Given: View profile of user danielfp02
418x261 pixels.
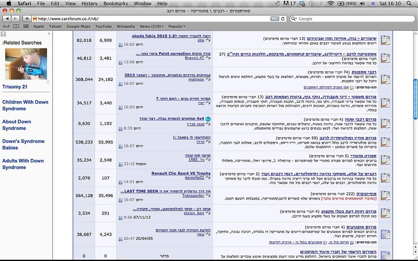Looking at the screenshot, I should pyautogui.click(x=195, y=177).
